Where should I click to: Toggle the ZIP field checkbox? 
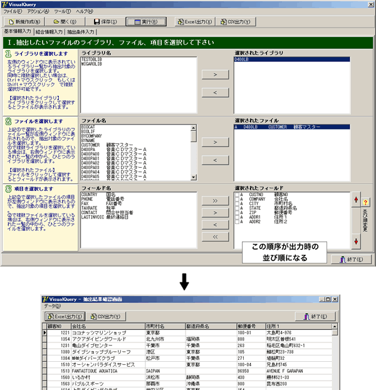pos(237,213)
